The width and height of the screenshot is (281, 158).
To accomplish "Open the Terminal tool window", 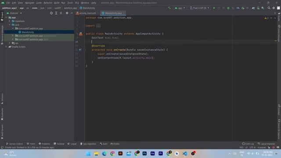I will (x=59, y=144).
